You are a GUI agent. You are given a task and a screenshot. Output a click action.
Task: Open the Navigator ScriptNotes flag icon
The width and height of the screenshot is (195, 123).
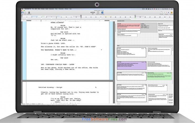click(x=166, y=13)
